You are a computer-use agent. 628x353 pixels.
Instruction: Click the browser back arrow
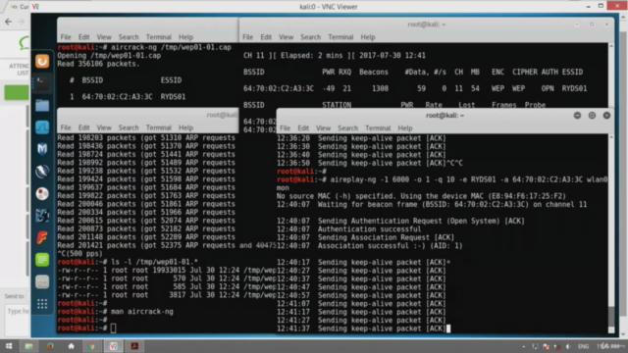(x=9, y=22)
